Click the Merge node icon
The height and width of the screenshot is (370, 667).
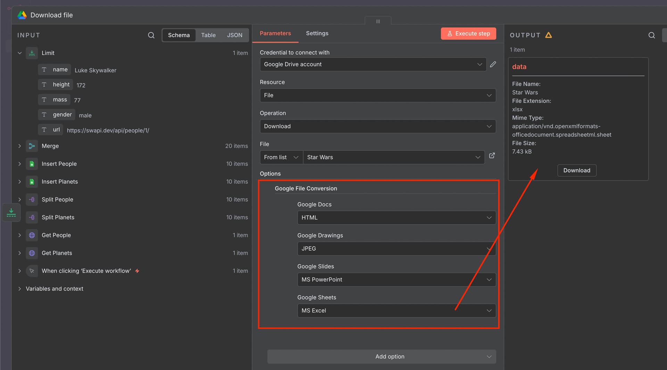32,146
